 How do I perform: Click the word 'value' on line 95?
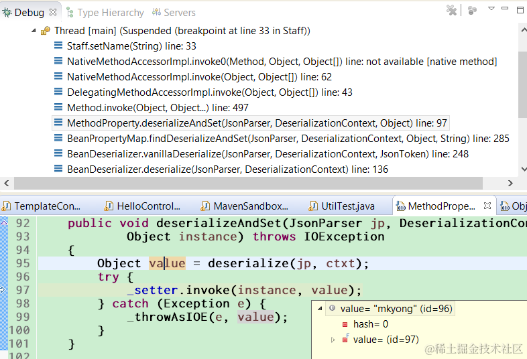[x=167, y=263]
